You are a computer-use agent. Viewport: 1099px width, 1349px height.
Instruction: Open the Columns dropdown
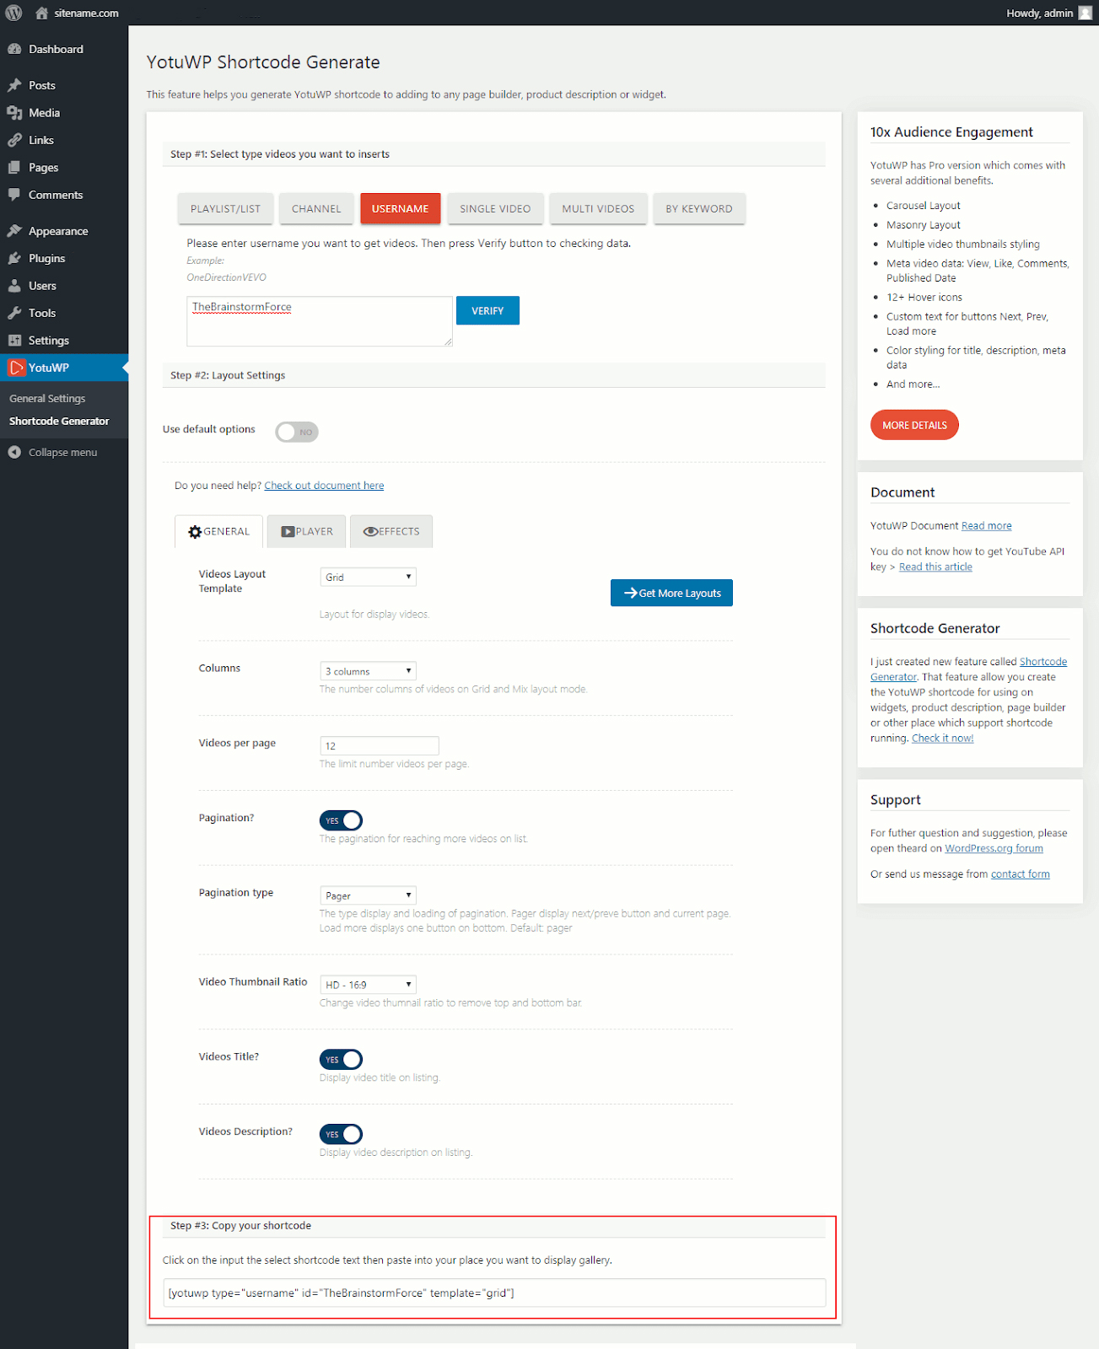tap(369, 671)
